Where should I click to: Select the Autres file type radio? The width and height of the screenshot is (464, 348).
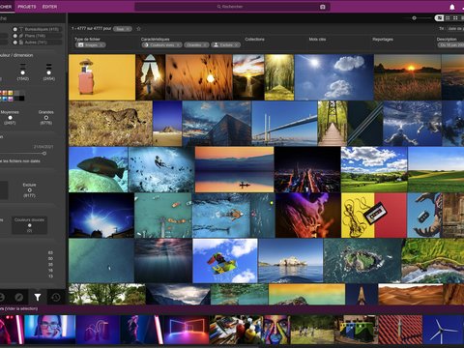pyautogui.click(x=15, y=43)
